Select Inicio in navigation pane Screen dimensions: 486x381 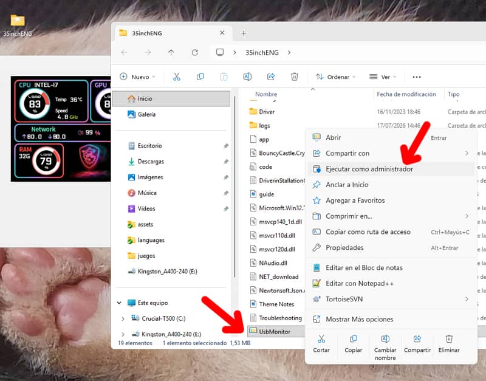[171, 98]
